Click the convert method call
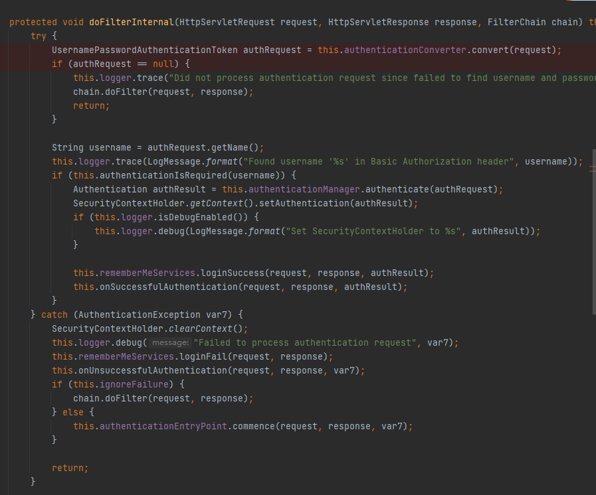 pos(490,50)
